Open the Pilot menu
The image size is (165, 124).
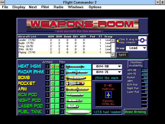[x=45, y=7]
